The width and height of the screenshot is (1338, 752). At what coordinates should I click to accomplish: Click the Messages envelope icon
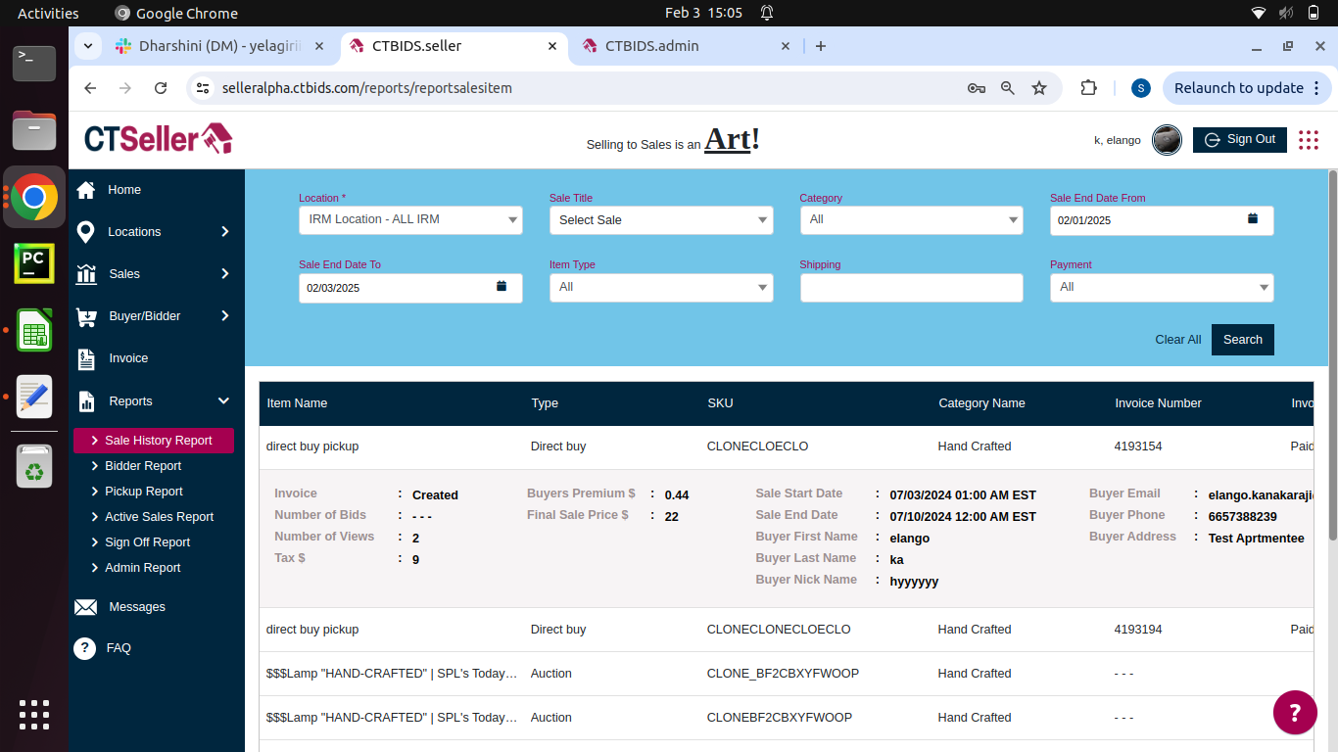pos(86,607)
